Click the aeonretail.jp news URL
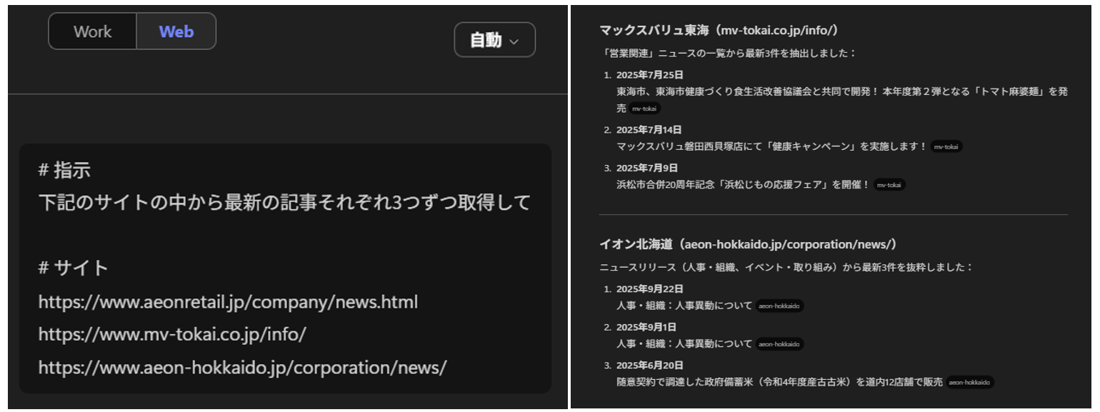 pyautogui.click(x=228, y=302)
